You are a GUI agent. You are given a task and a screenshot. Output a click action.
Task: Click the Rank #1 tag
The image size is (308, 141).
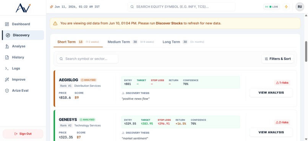66,86
